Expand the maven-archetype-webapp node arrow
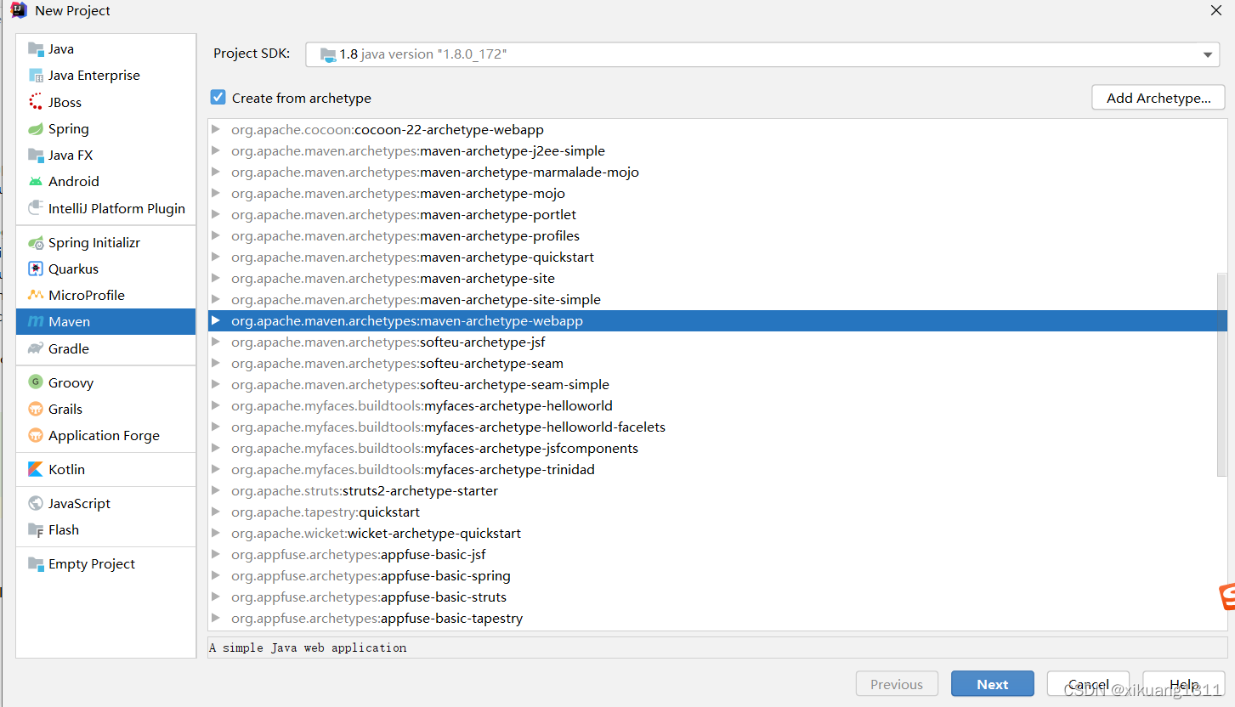This screenshot has width=1235, height=707. pos(216,321)
